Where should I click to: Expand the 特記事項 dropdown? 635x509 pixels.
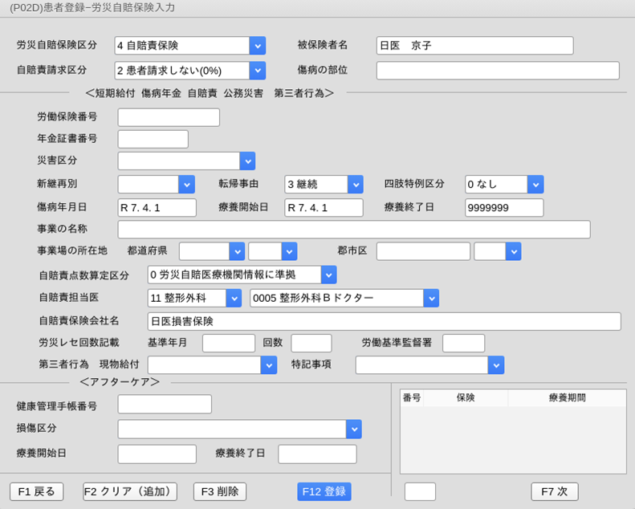(x=496, y=365)
